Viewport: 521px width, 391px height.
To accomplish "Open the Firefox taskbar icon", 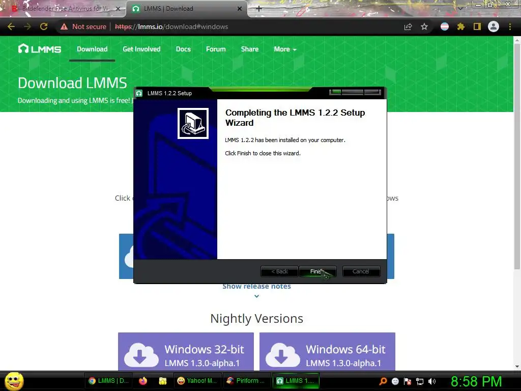I will (x=143, y=381).
